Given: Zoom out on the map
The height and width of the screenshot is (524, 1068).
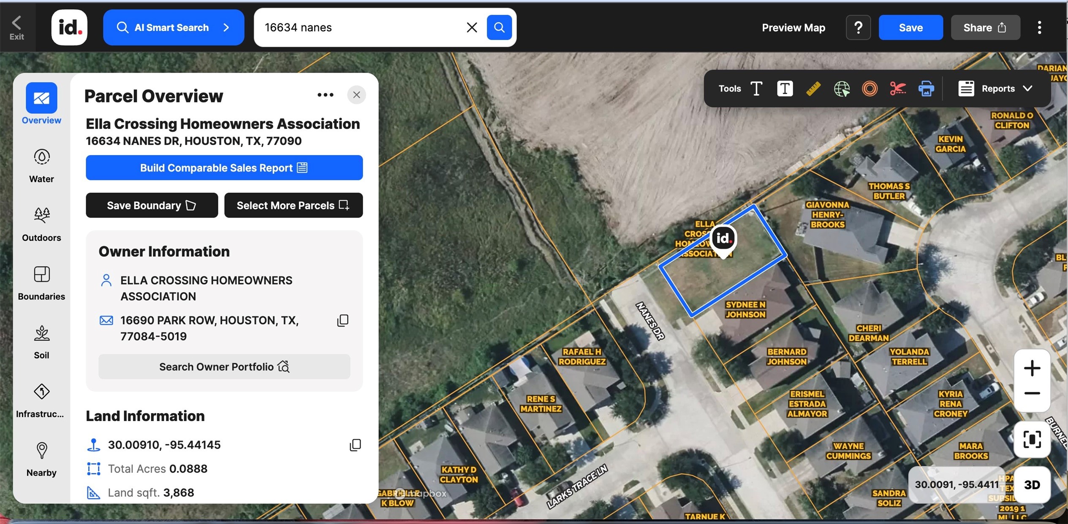Looking at the screenshot, I should pos(1032,393).
